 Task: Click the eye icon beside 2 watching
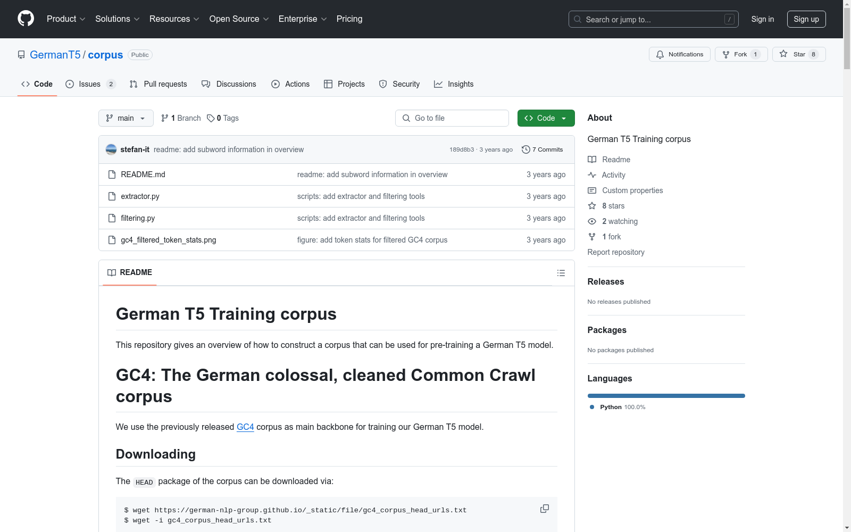[592, 221]
